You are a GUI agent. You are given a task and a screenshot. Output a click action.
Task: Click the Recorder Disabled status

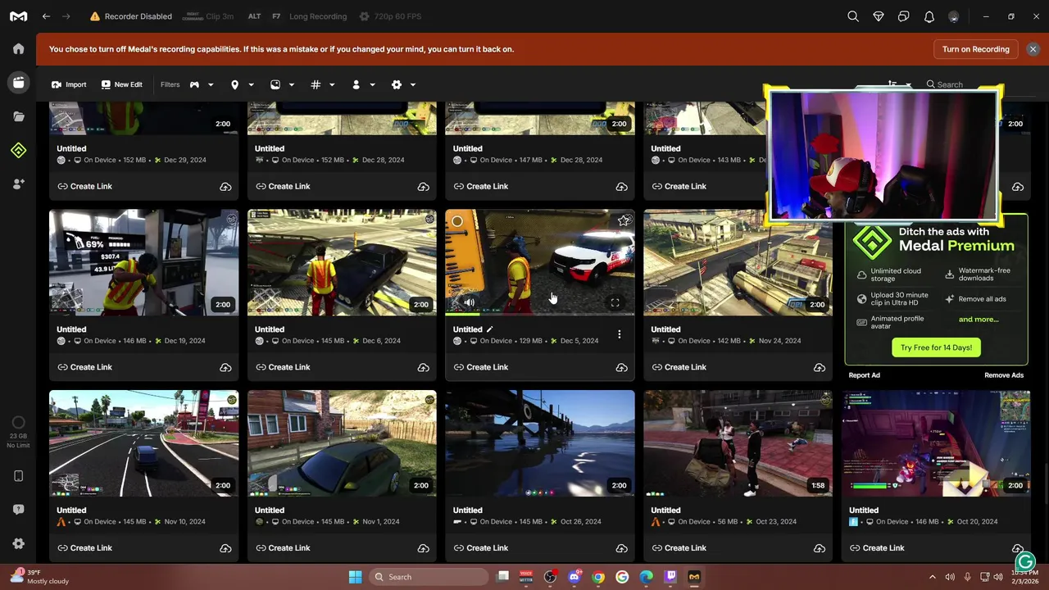coord(131,16)
